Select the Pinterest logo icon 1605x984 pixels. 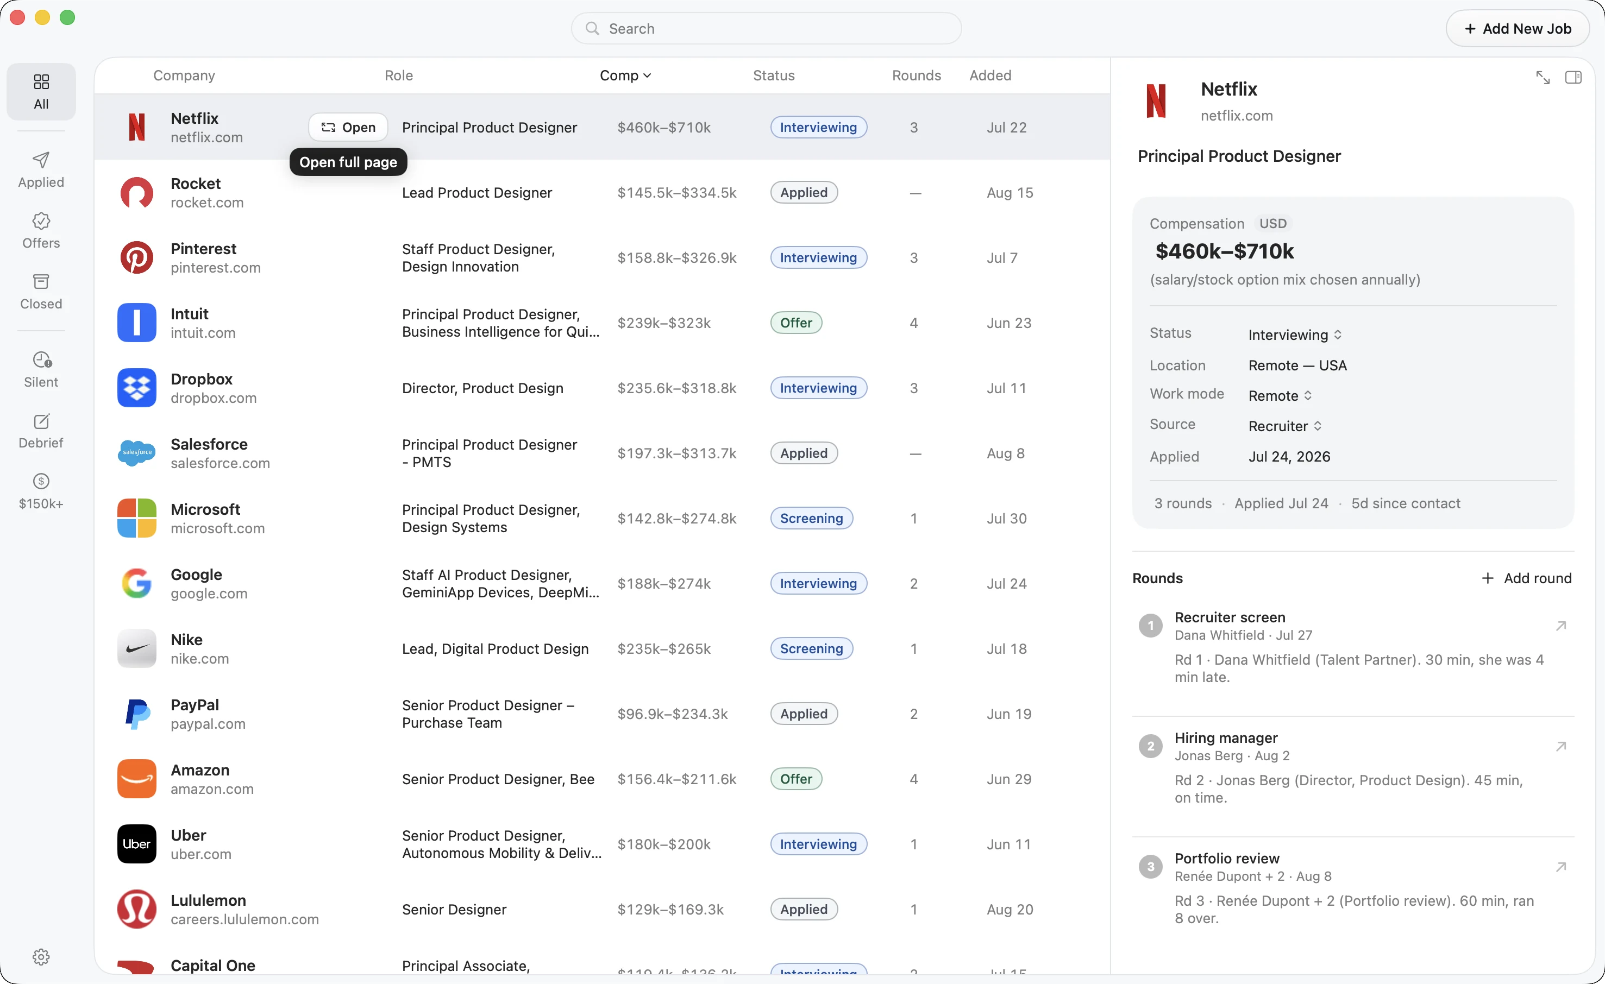pos(137,258)
